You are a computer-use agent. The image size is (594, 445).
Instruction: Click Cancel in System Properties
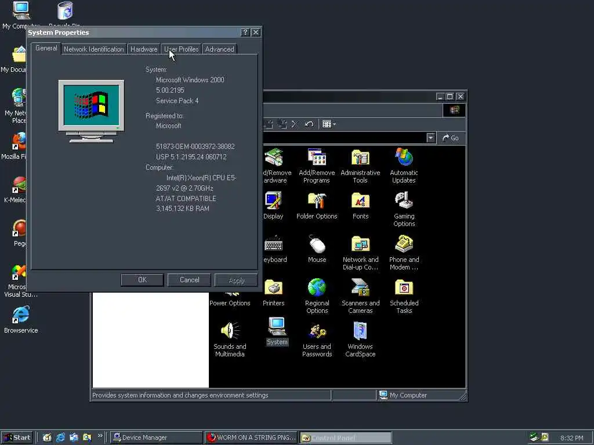[189, 280]
